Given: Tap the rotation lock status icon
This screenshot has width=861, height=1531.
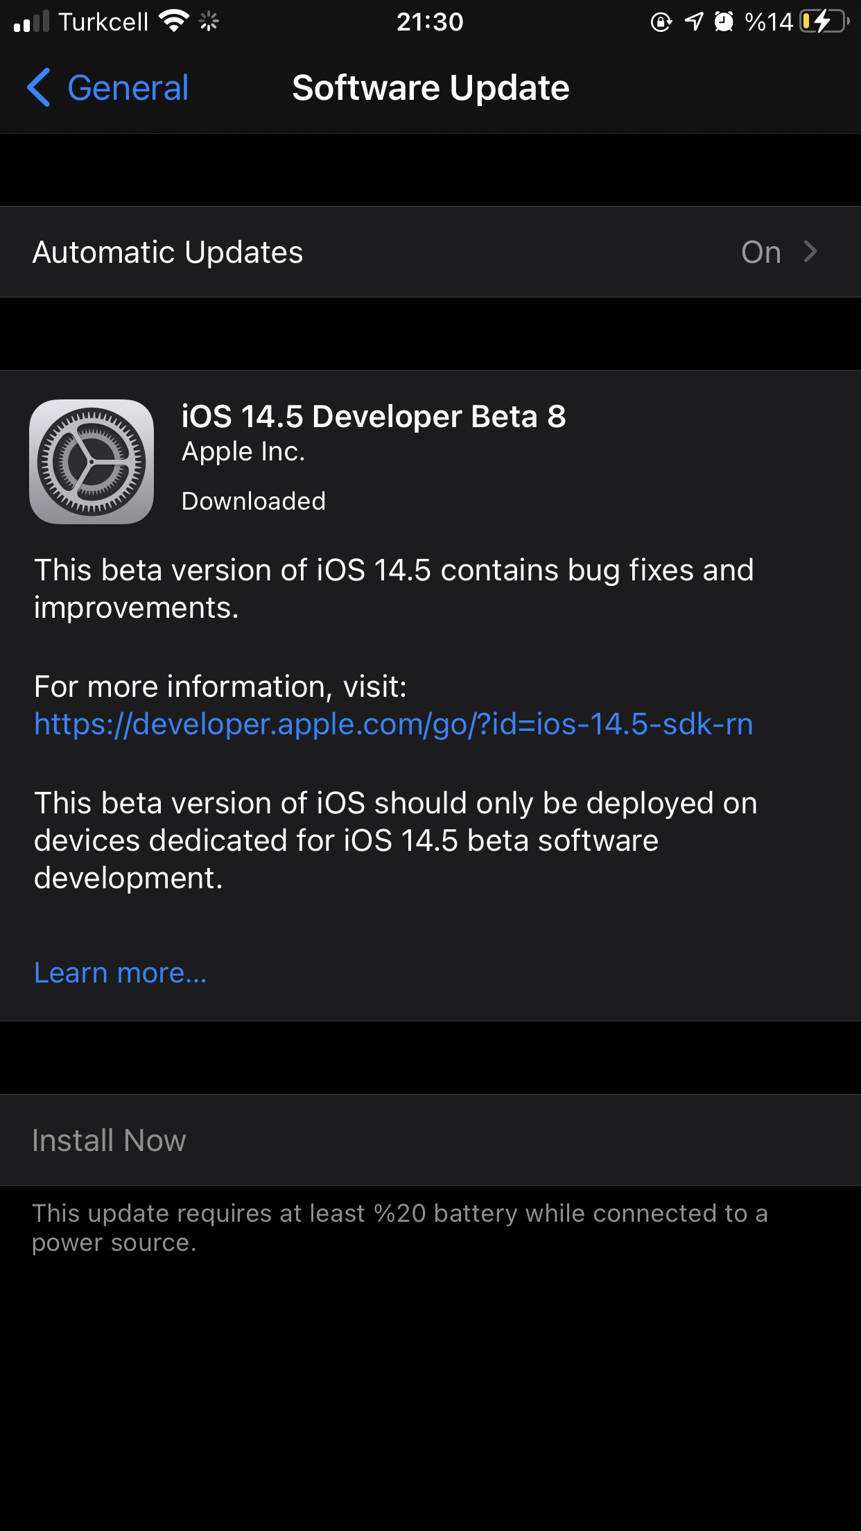Looking at the screenshot, I should click(x=661, y=22).
